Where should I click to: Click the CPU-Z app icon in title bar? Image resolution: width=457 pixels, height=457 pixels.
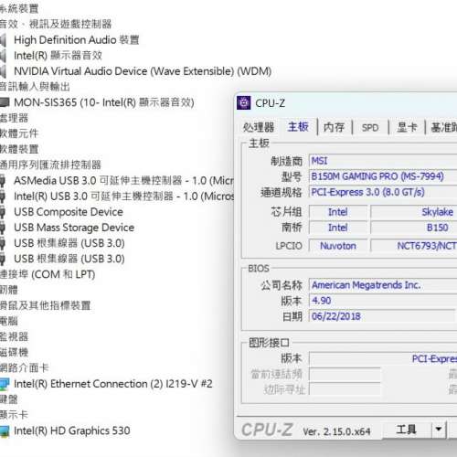tap(243, 103)
